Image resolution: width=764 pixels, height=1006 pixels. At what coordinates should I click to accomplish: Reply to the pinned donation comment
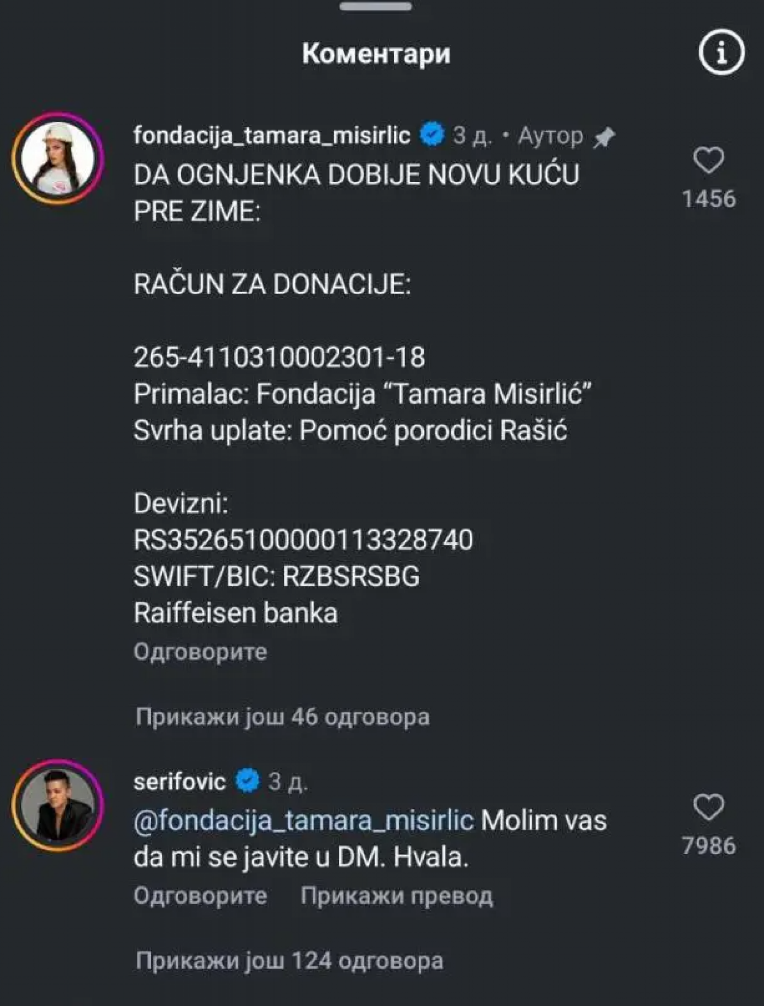[x=200, y=652]
